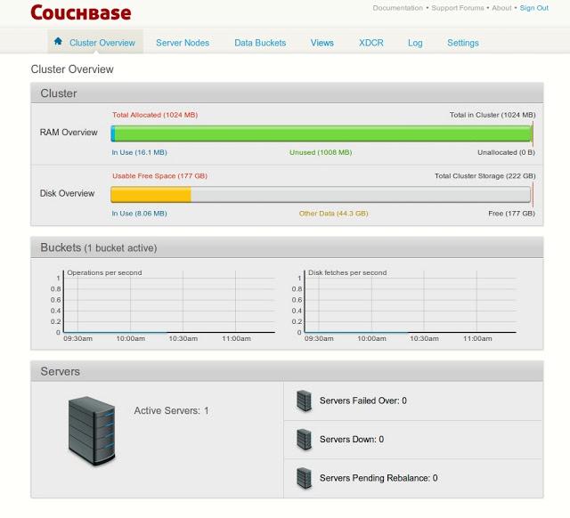The image size is (570, 518).
Task: Click the yellow portion of Disk Overview bar
Action: point(151,195)
